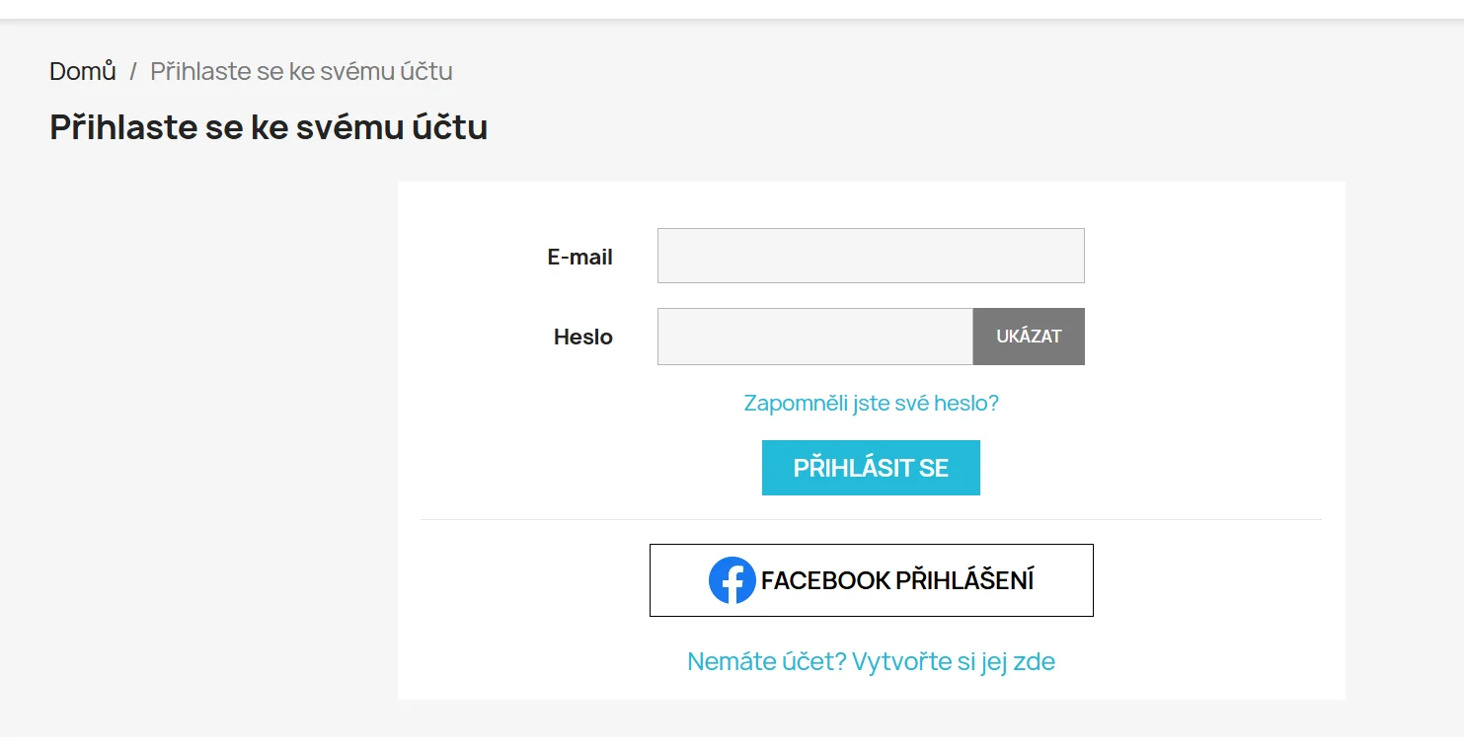Click the breadcrumb slash separator

pyautogui.click(x=133, y=71)
